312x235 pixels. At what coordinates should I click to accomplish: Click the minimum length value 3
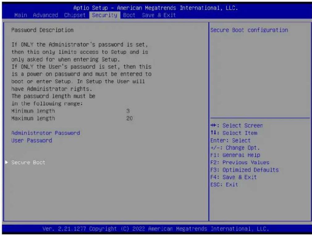pyautogui.click(x=128, y=111)
